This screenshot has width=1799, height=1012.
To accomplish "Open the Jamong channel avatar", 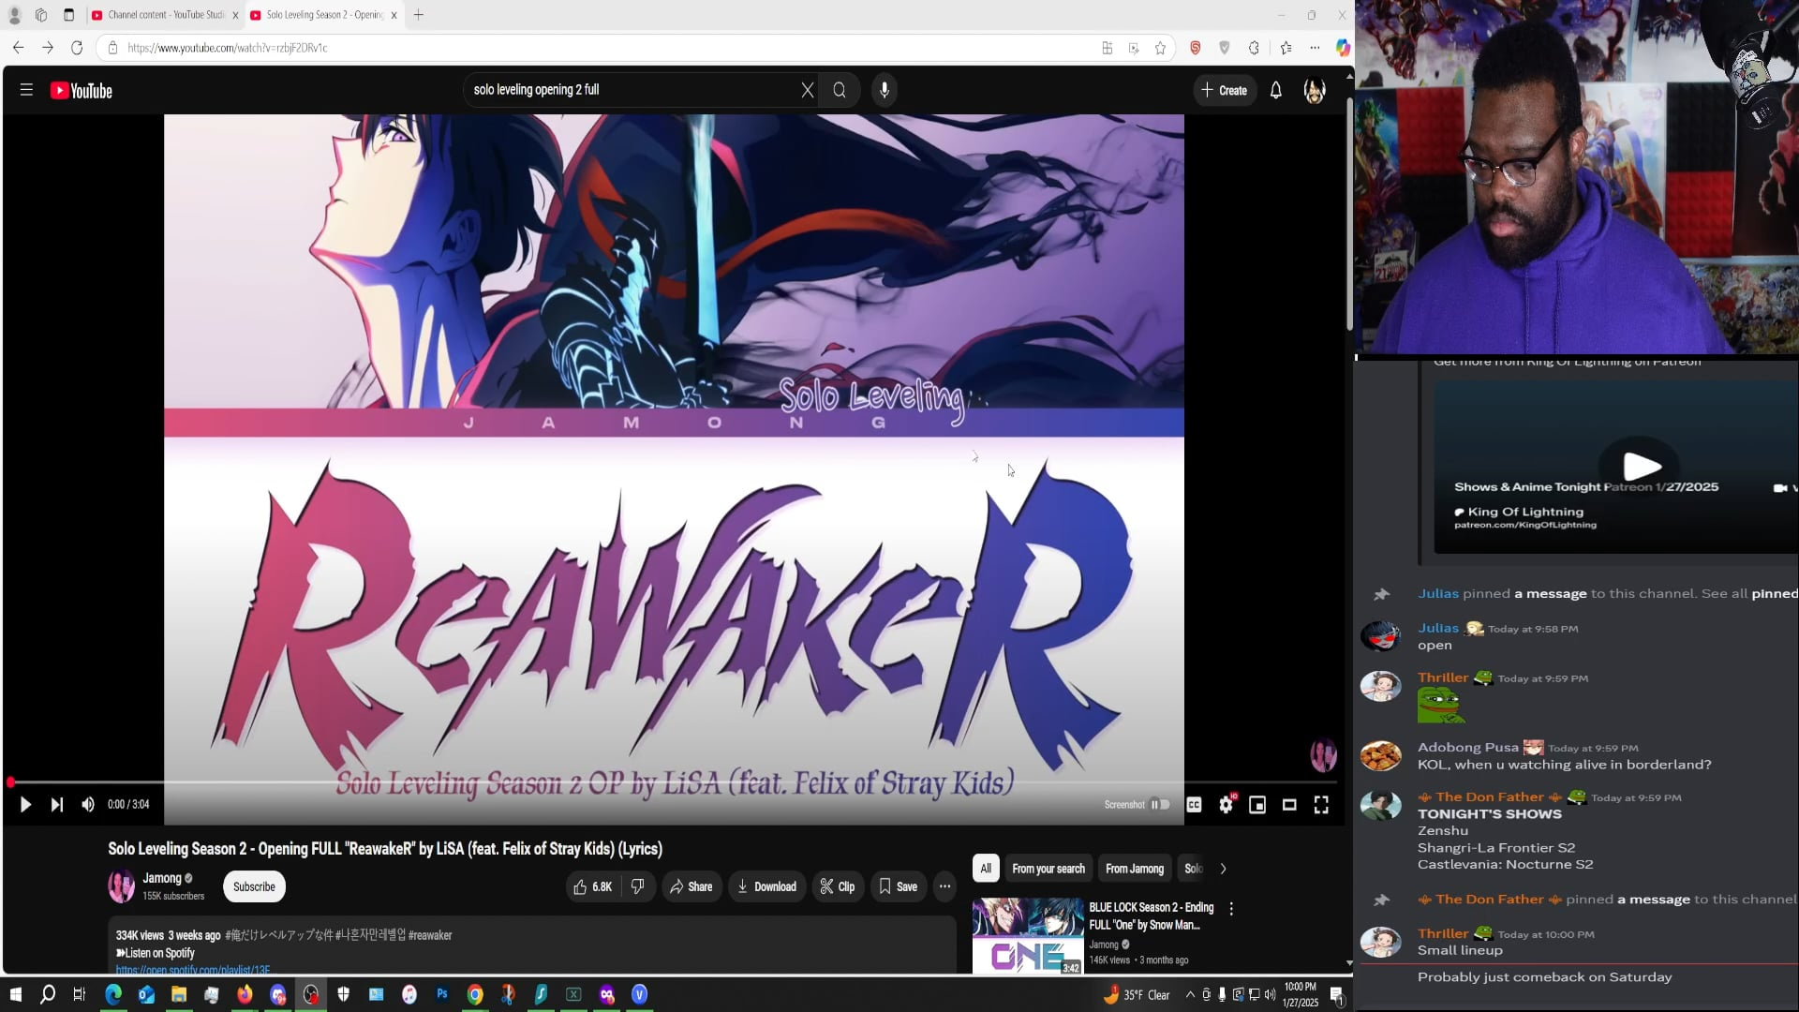I will tap(121, 886).
